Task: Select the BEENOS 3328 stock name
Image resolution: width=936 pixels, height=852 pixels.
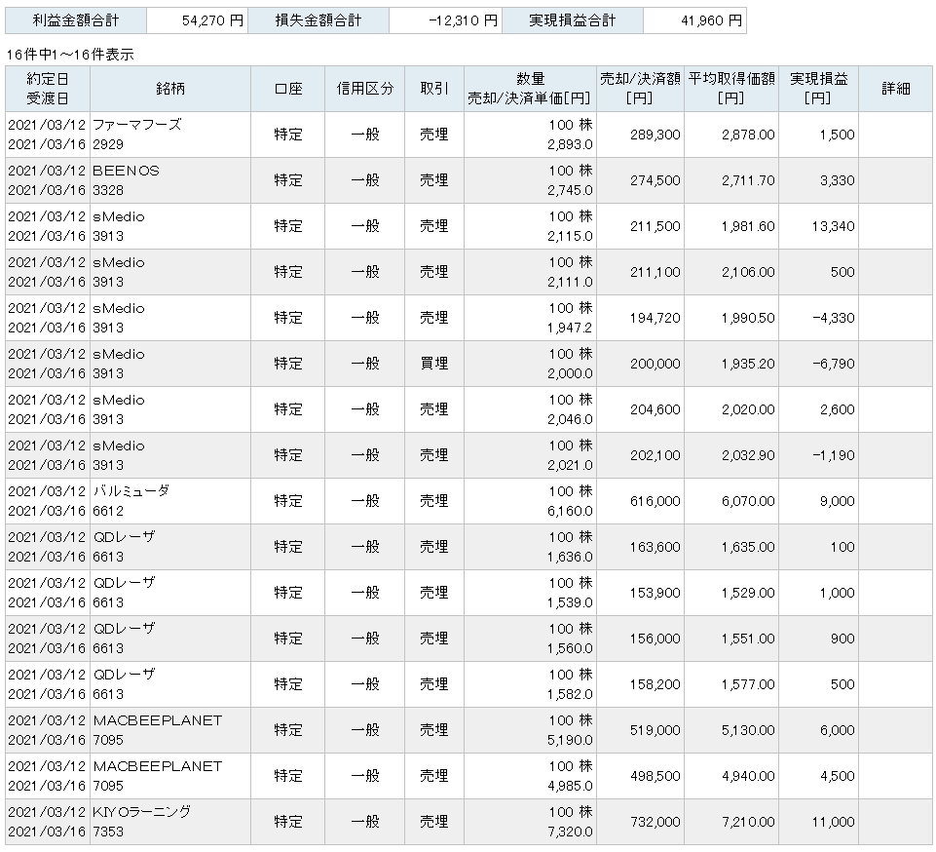Action: tap(126, 180)
